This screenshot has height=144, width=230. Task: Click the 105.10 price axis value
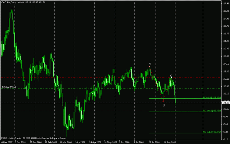pos(226,79)
